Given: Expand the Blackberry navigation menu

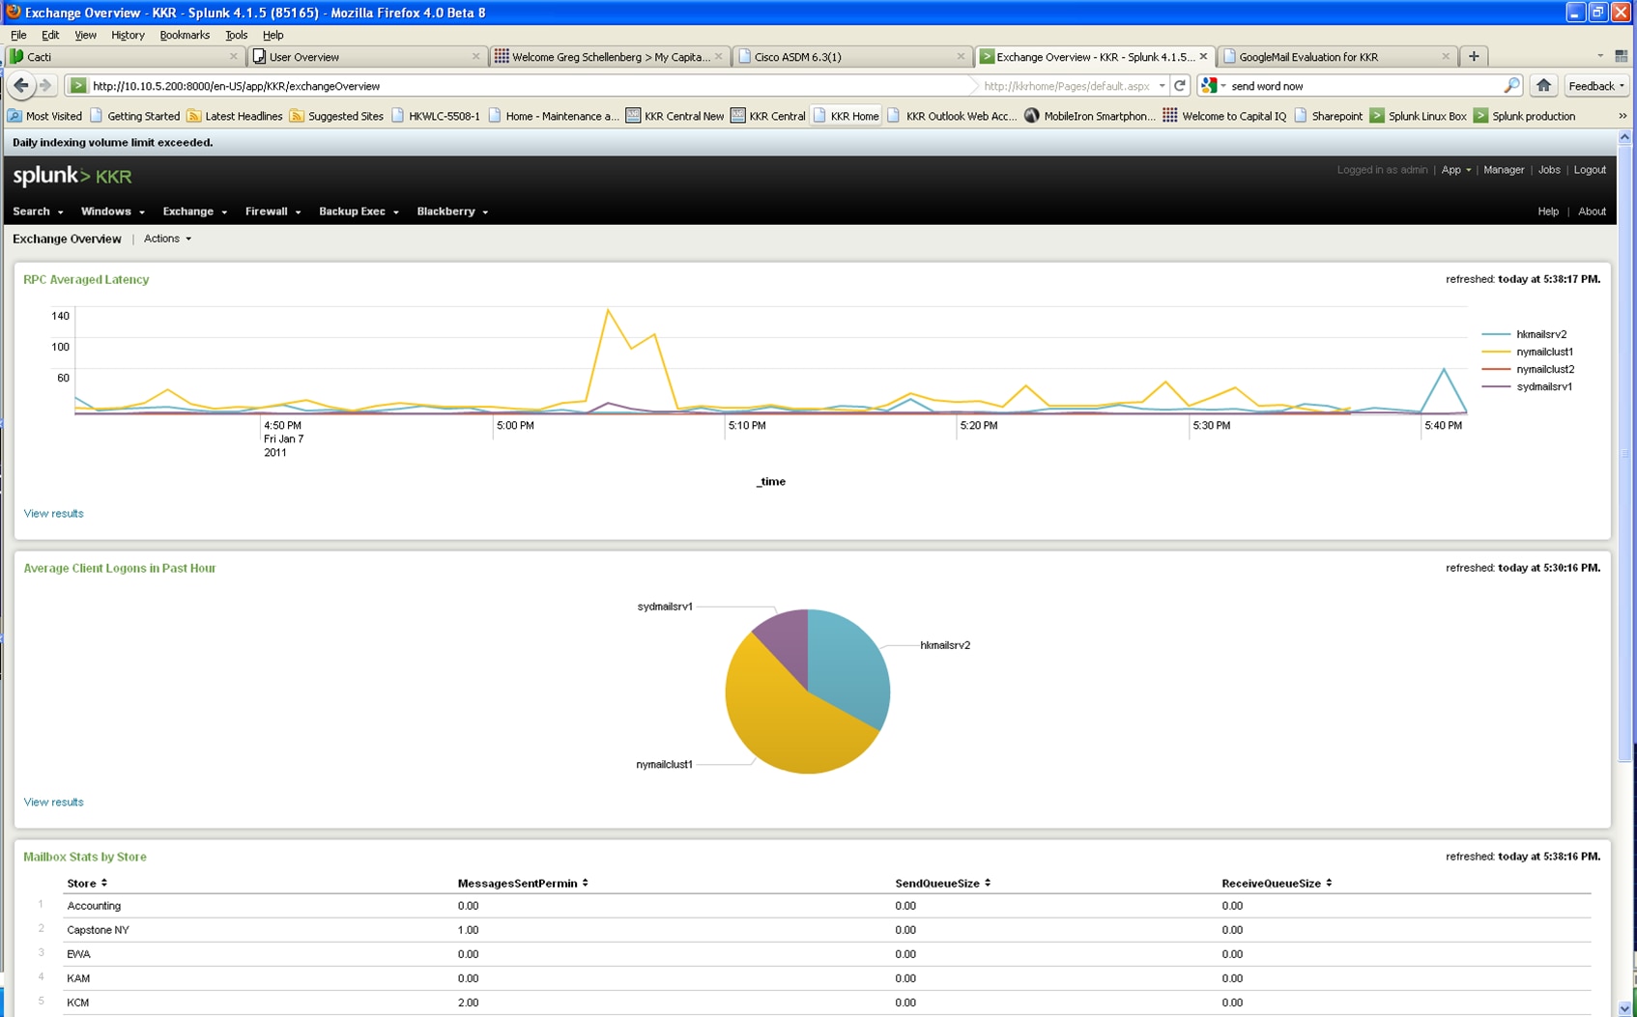Looking at the screenshot, I should point(452,212).
